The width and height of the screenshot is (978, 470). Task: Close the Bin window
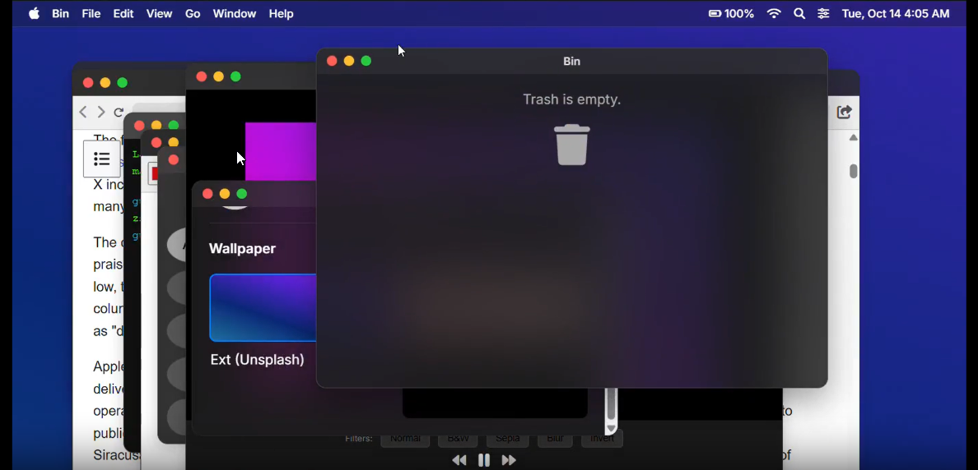[332, 61]
